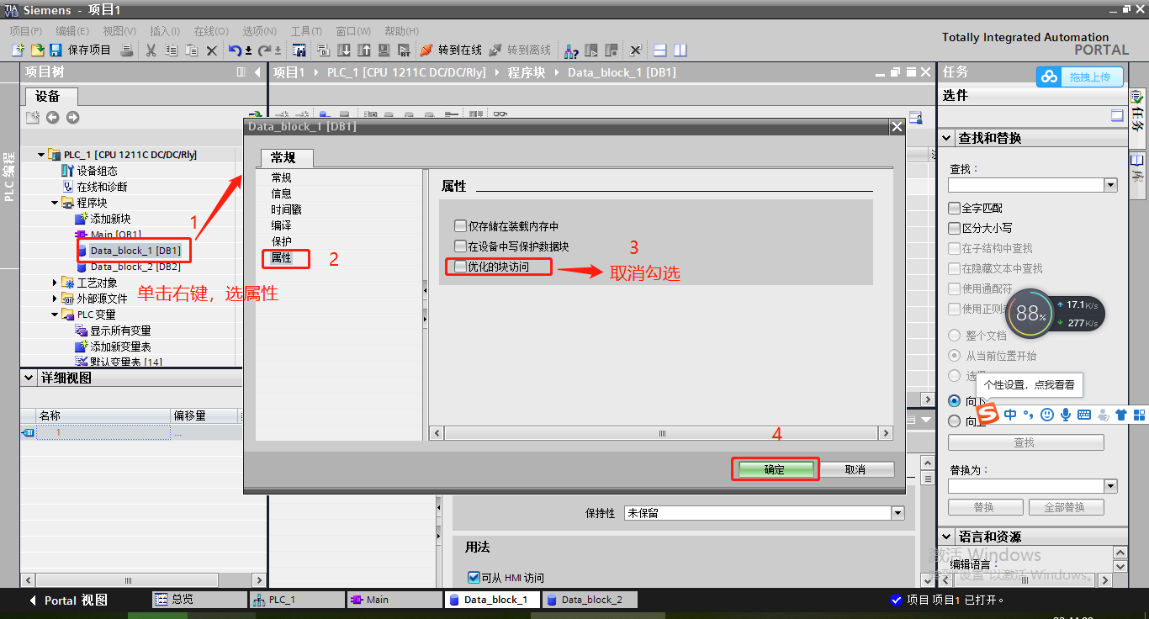Image resolution: width=1149 pixels, height=619 pixels.
Task: Click the 取消 button in dialog
Action: (855, 469)
